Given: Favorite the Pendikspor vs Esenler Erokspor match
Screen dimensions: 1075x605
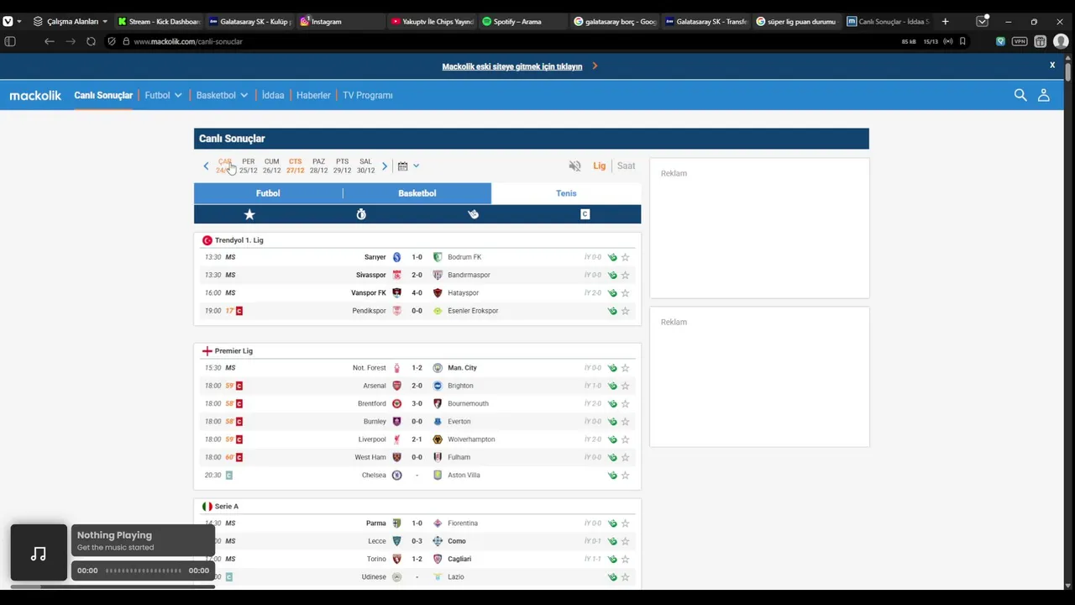Looking at the screenshot, I should tap(625, 311).
